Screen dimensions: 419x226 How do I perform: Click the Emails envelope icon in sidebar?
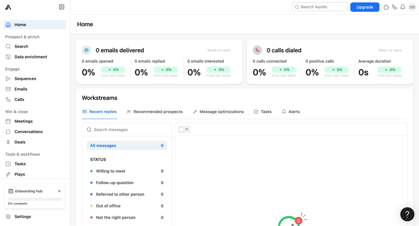pyautogui.click(x=8, y=89)
